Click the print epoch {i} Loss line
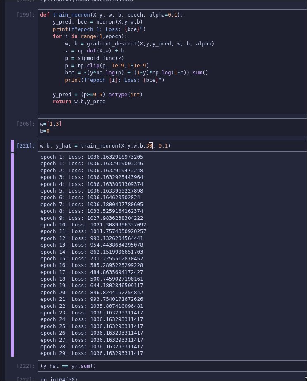Image resolution: width=307 pixels, height=381 pixels. tap(114, 80)
